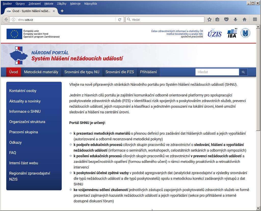Open the Úpravy menu
The width and height of the screenshot is (261, 211).
(x=20, y=4)
